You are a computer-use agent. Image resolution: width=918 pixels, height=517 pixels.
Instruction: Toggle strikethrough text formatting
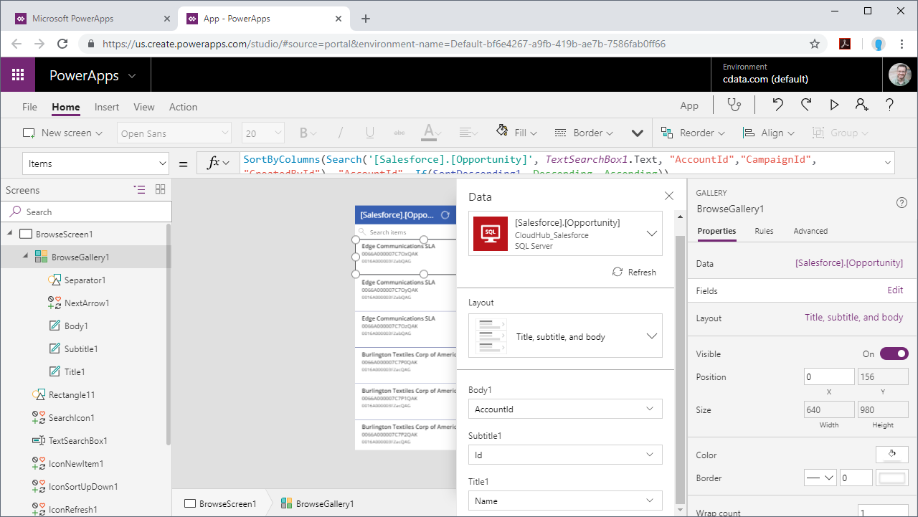[399, 133]
